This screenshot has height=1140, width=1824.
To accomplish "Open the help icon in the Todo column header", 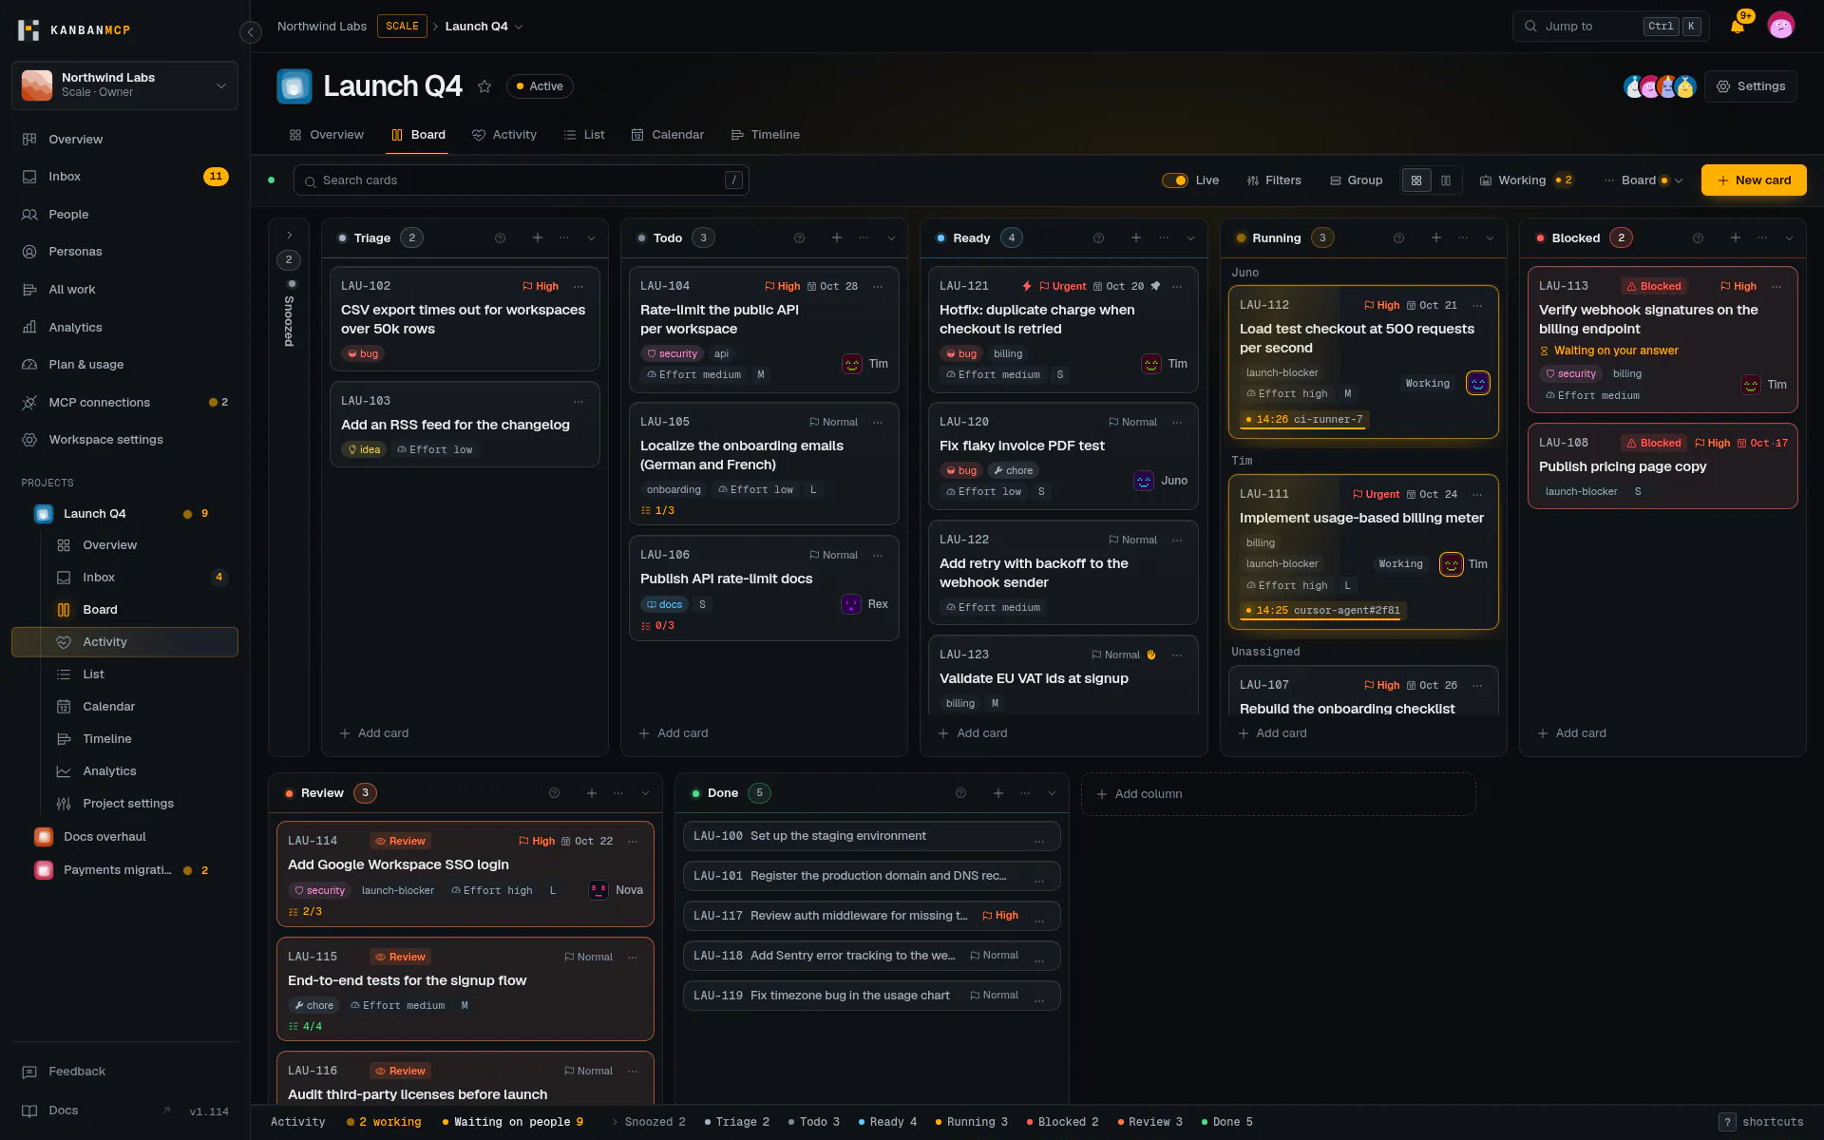I will click(799, 237).
